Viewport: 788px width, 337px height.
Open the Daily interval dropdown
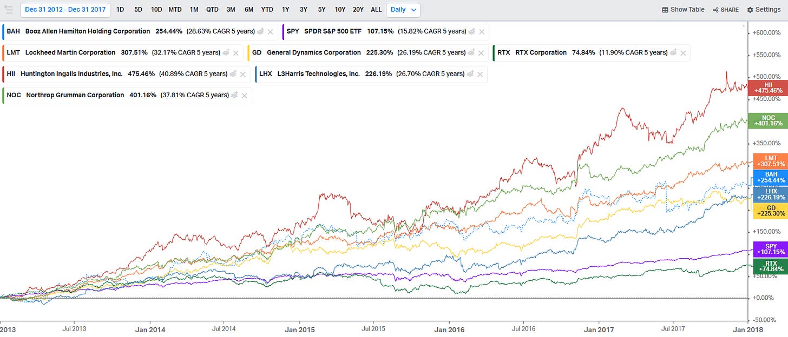tap(403, 10)
